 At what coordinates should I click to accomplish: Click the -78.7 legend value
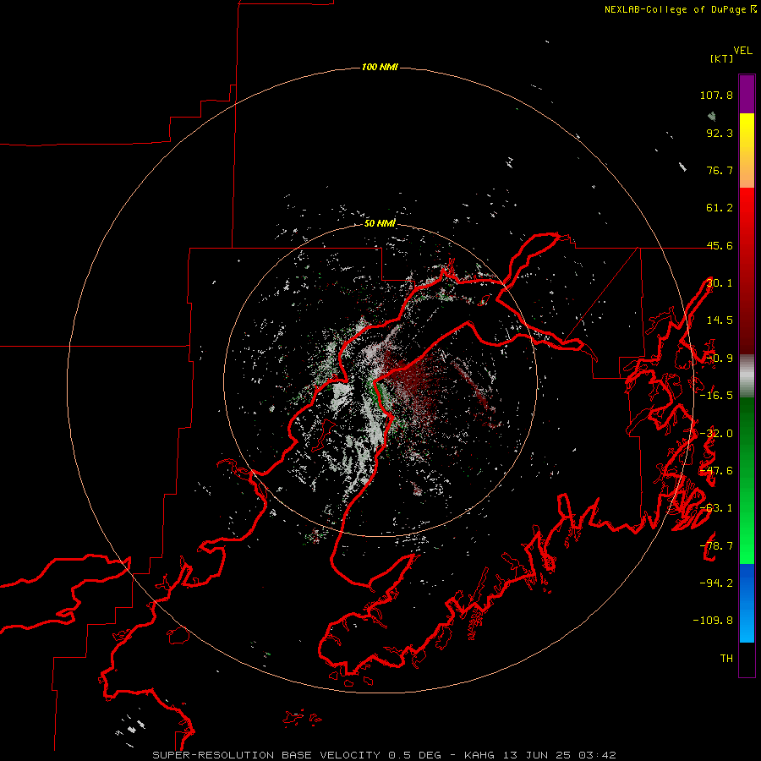click(x=716, y=546)
